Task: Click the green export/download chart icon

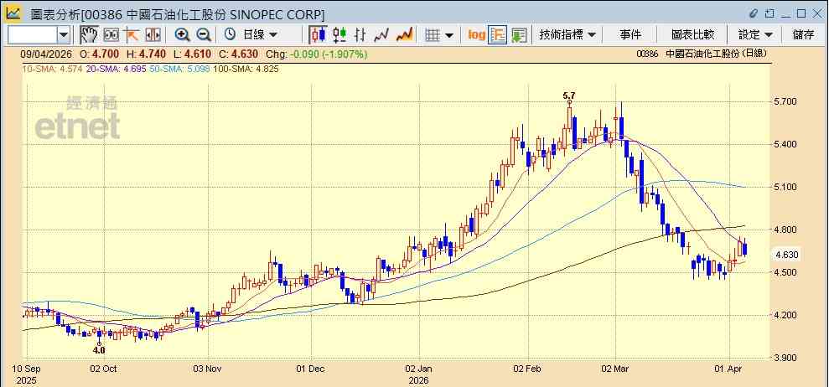Action: [x=519, y=35]
